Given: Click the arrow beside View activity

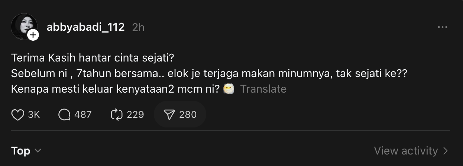Looking at the screenshot, I should (446, 151).
